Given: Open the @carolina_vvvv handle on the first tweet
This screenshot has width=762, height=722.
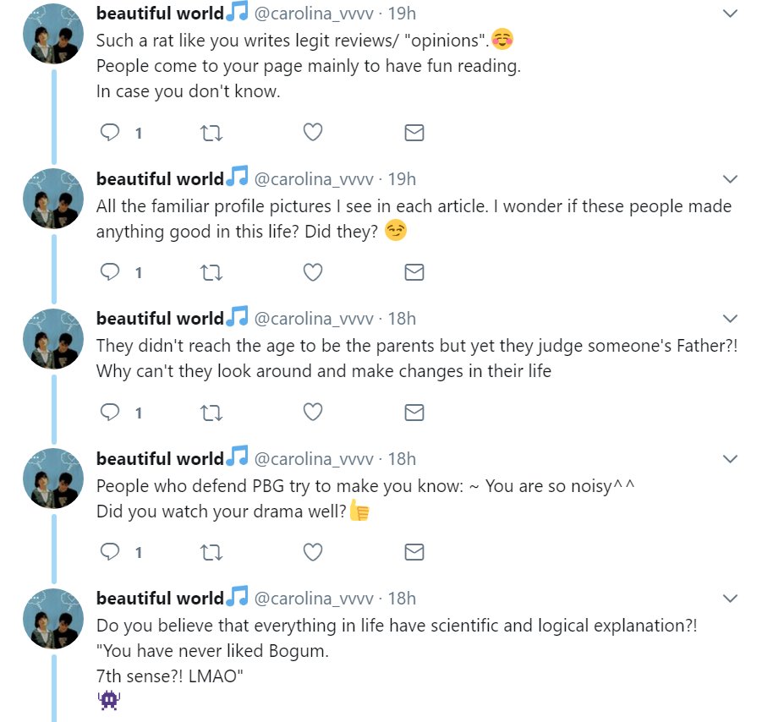Looking at the screenshot, I should tap(314, 14).
